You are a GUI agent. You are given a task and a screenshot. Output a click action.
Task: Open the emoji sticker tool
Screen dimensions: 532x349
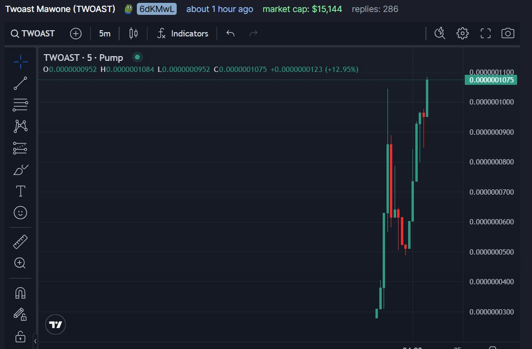(x=20, y=212)
